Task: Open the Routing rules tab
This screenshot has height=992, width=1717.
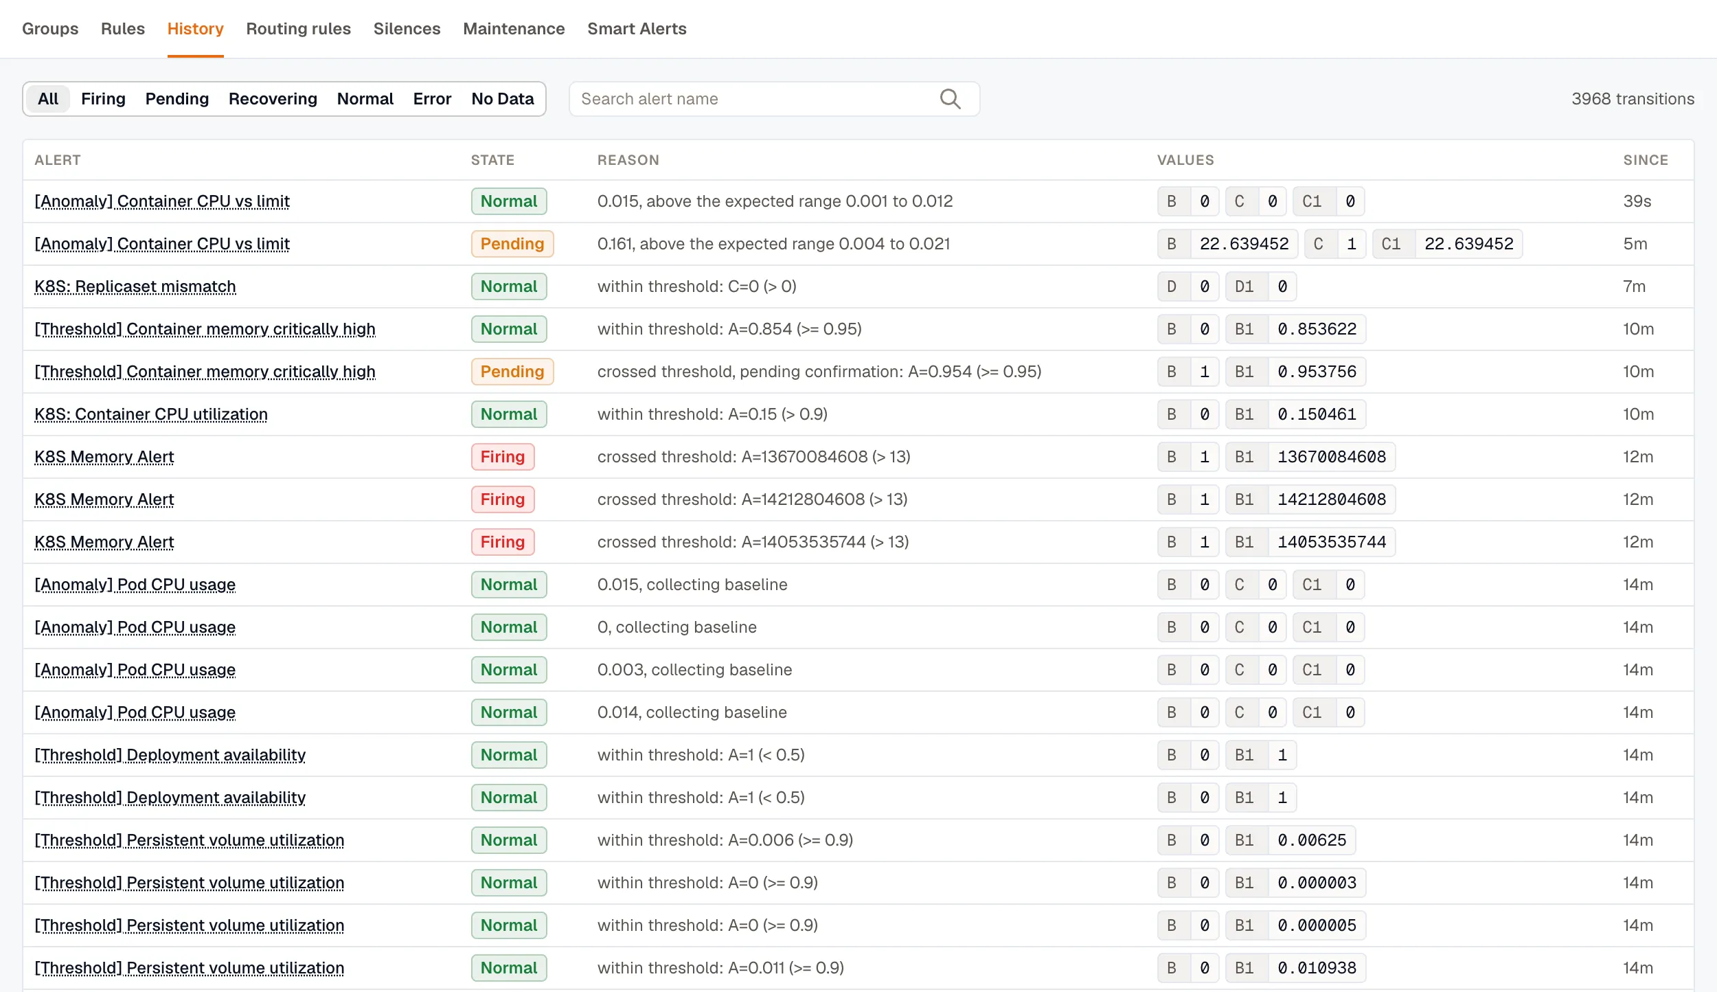Action: [299, 29]
